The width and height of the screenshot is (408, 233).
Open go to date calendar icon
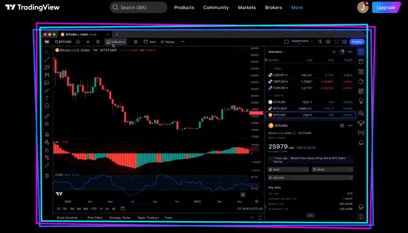coord(122,208)
